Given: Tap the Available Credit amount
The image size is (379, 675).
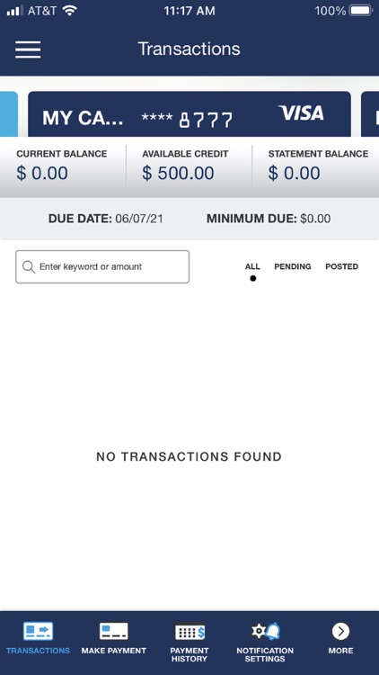Looking at the screenshot, I should [x=178, y=173].
